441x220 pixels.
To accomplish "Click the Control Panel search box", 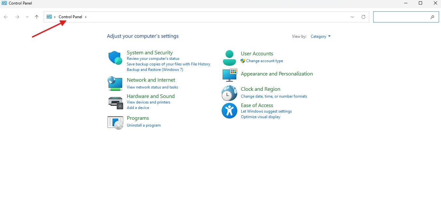I will 402,17.
